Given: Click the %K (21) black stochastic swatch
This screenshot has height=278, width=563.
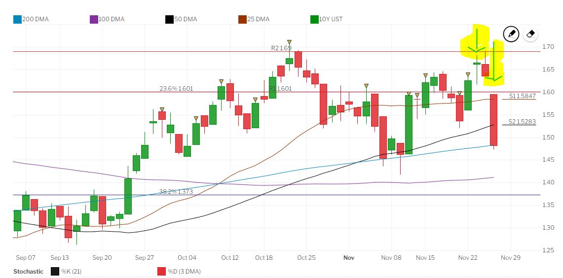Looking at the screenshot, I should click(x=55, y=272).
